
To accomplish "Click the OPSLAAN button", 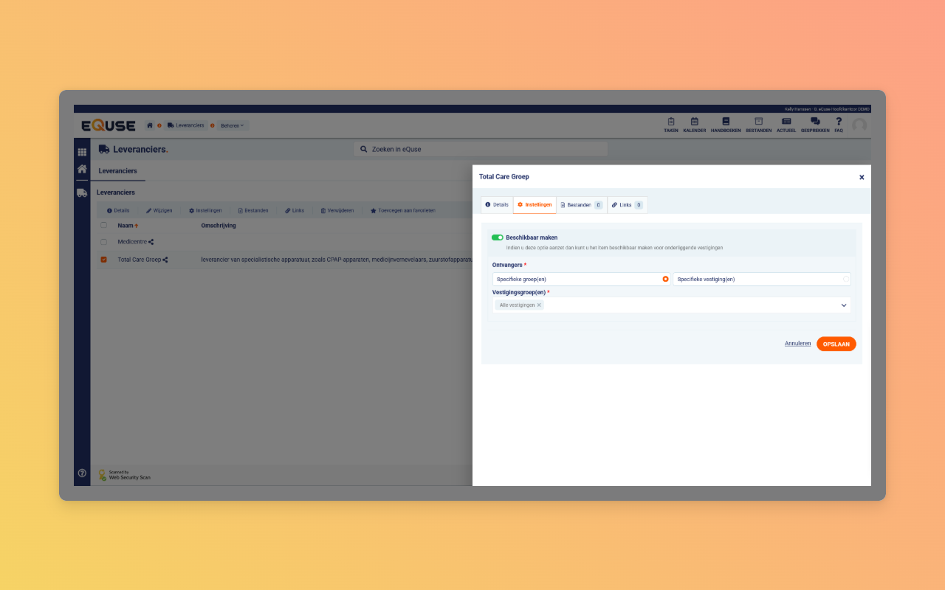I will 836,344.
